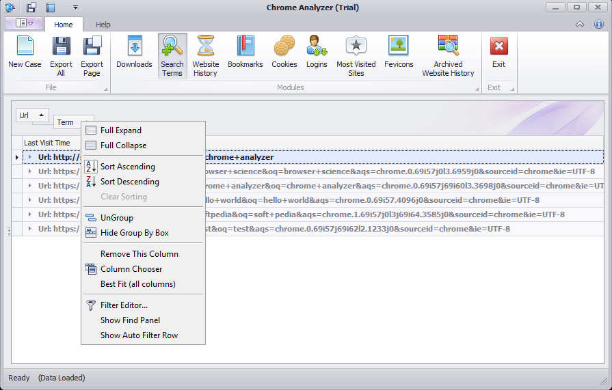Select Best Fit (all columns)
The height and width of the screenshot is (390, 612).
pyautogui.click(x=143, y=284)
